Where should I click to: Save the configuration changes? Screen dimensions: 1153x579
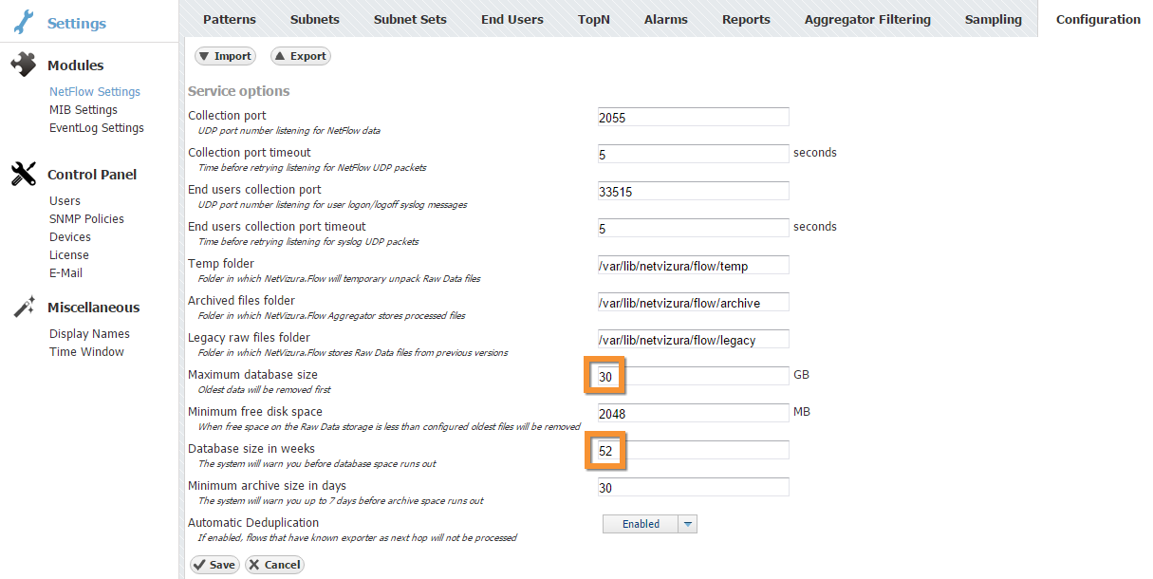[214, 565]
